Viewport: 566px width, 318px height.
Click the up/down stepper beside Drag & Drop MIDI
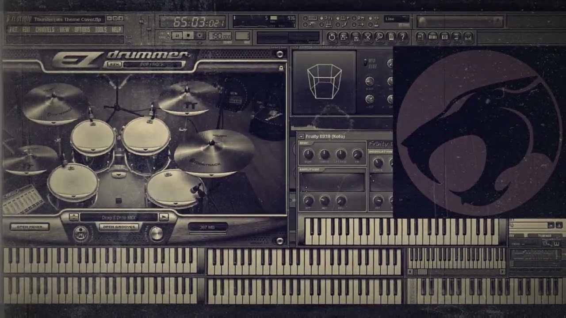[x=74, y=217]
